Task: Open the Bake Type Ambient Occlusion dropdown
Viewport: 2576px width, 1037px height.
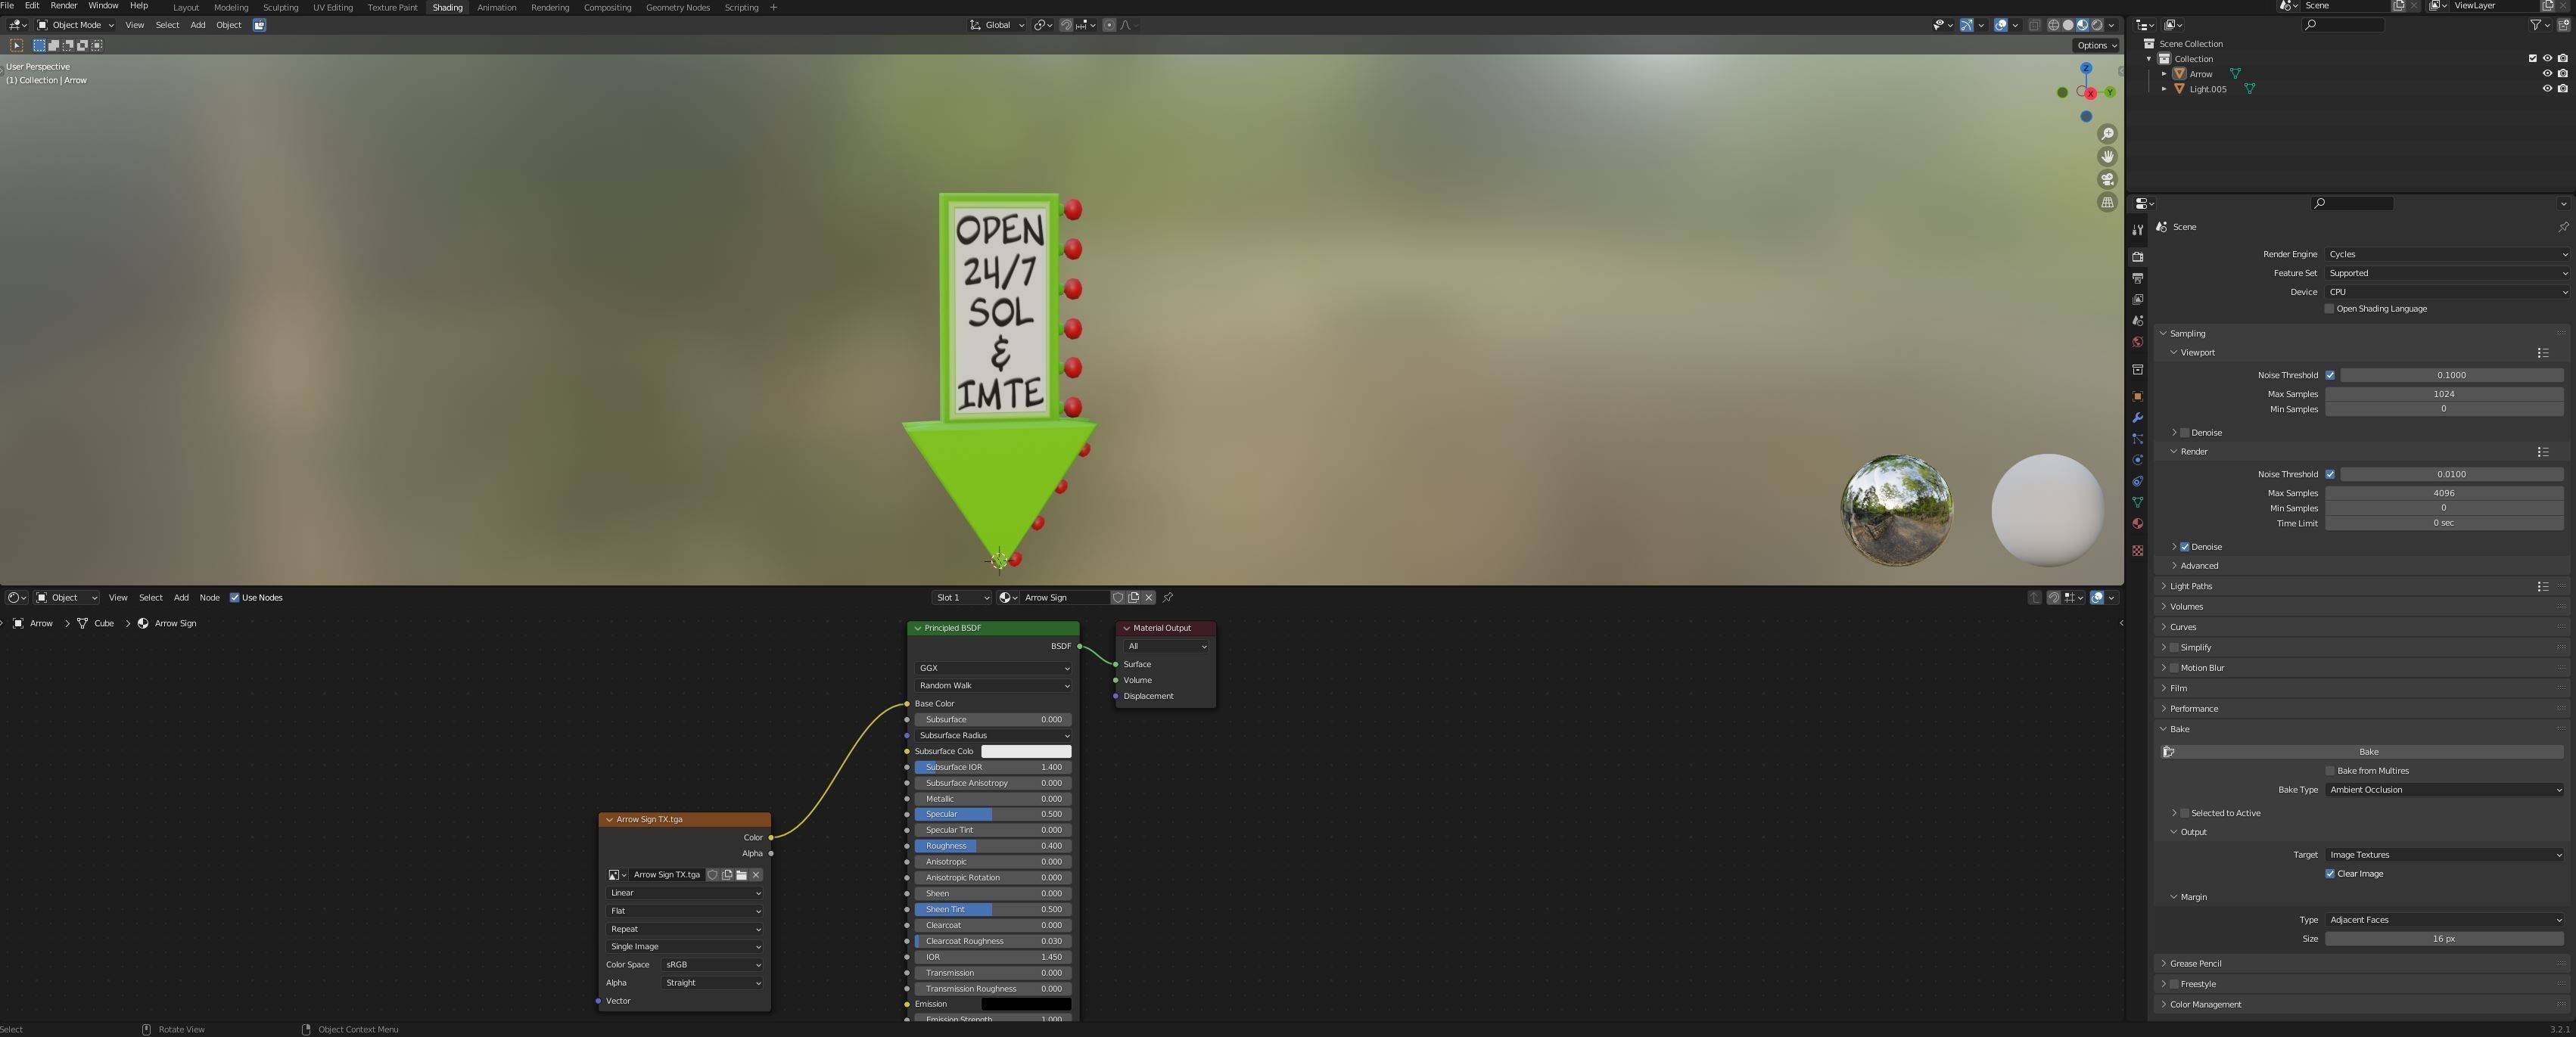Action: pos(2444,789)
